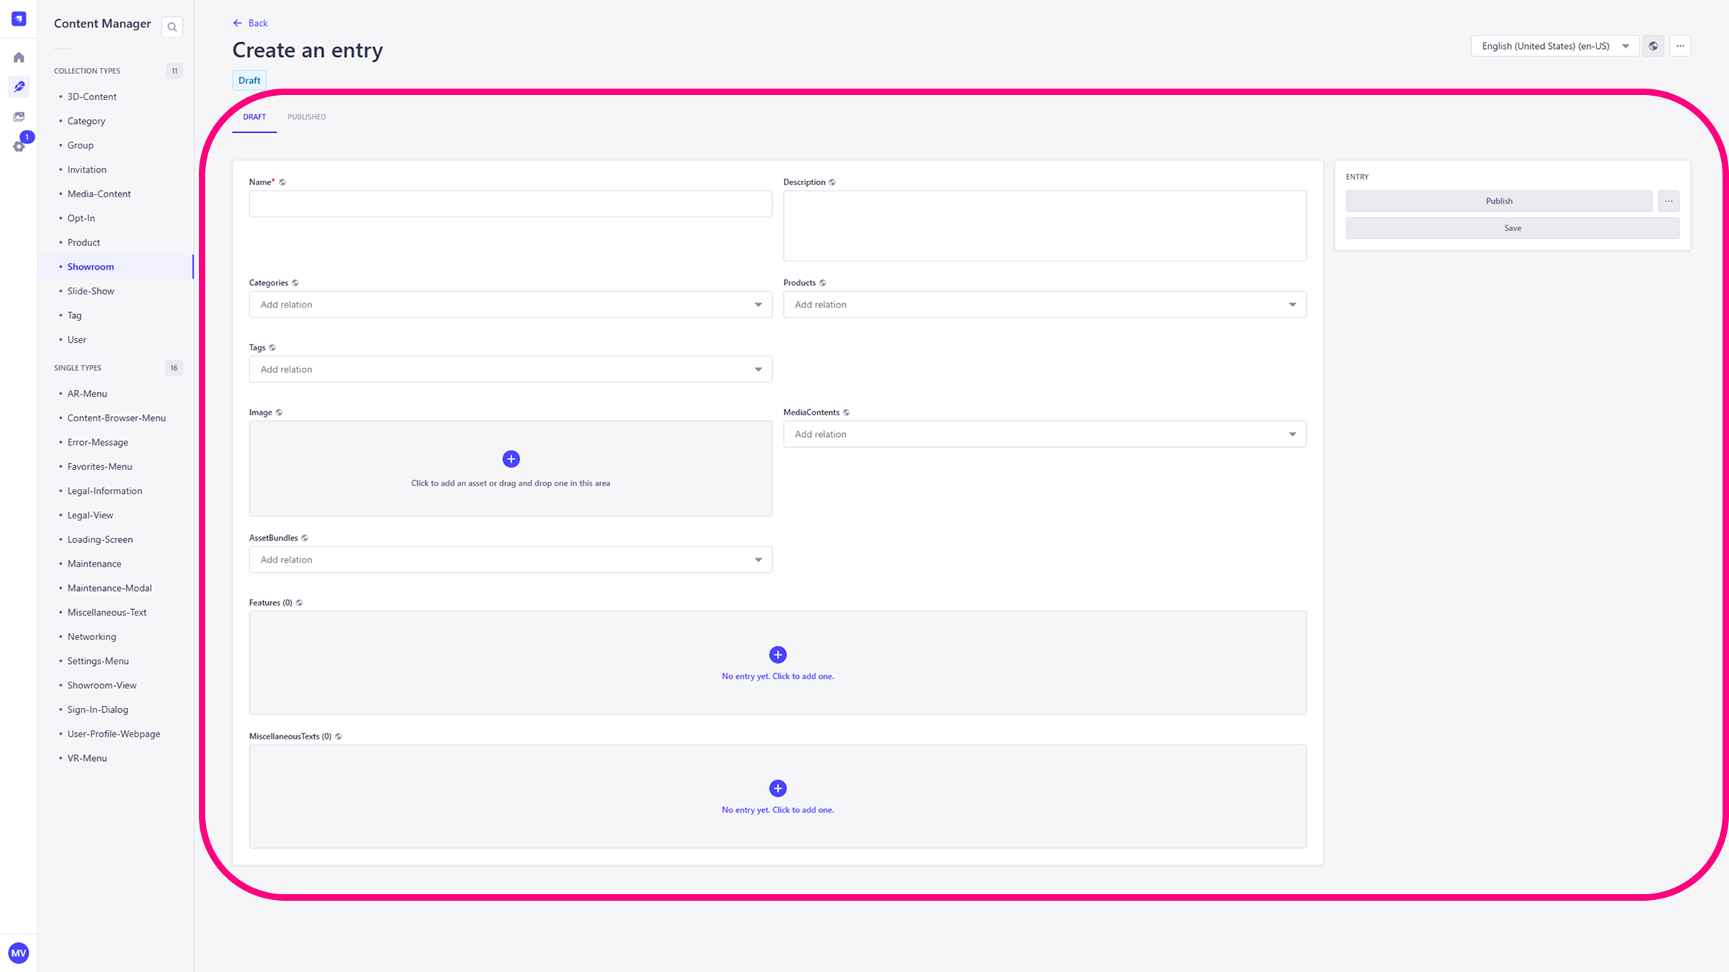The width and height of the screenshot is (1729, 972).
Task: Focus the Name input field
Action: pyautogui.click(x=510, y=204)
